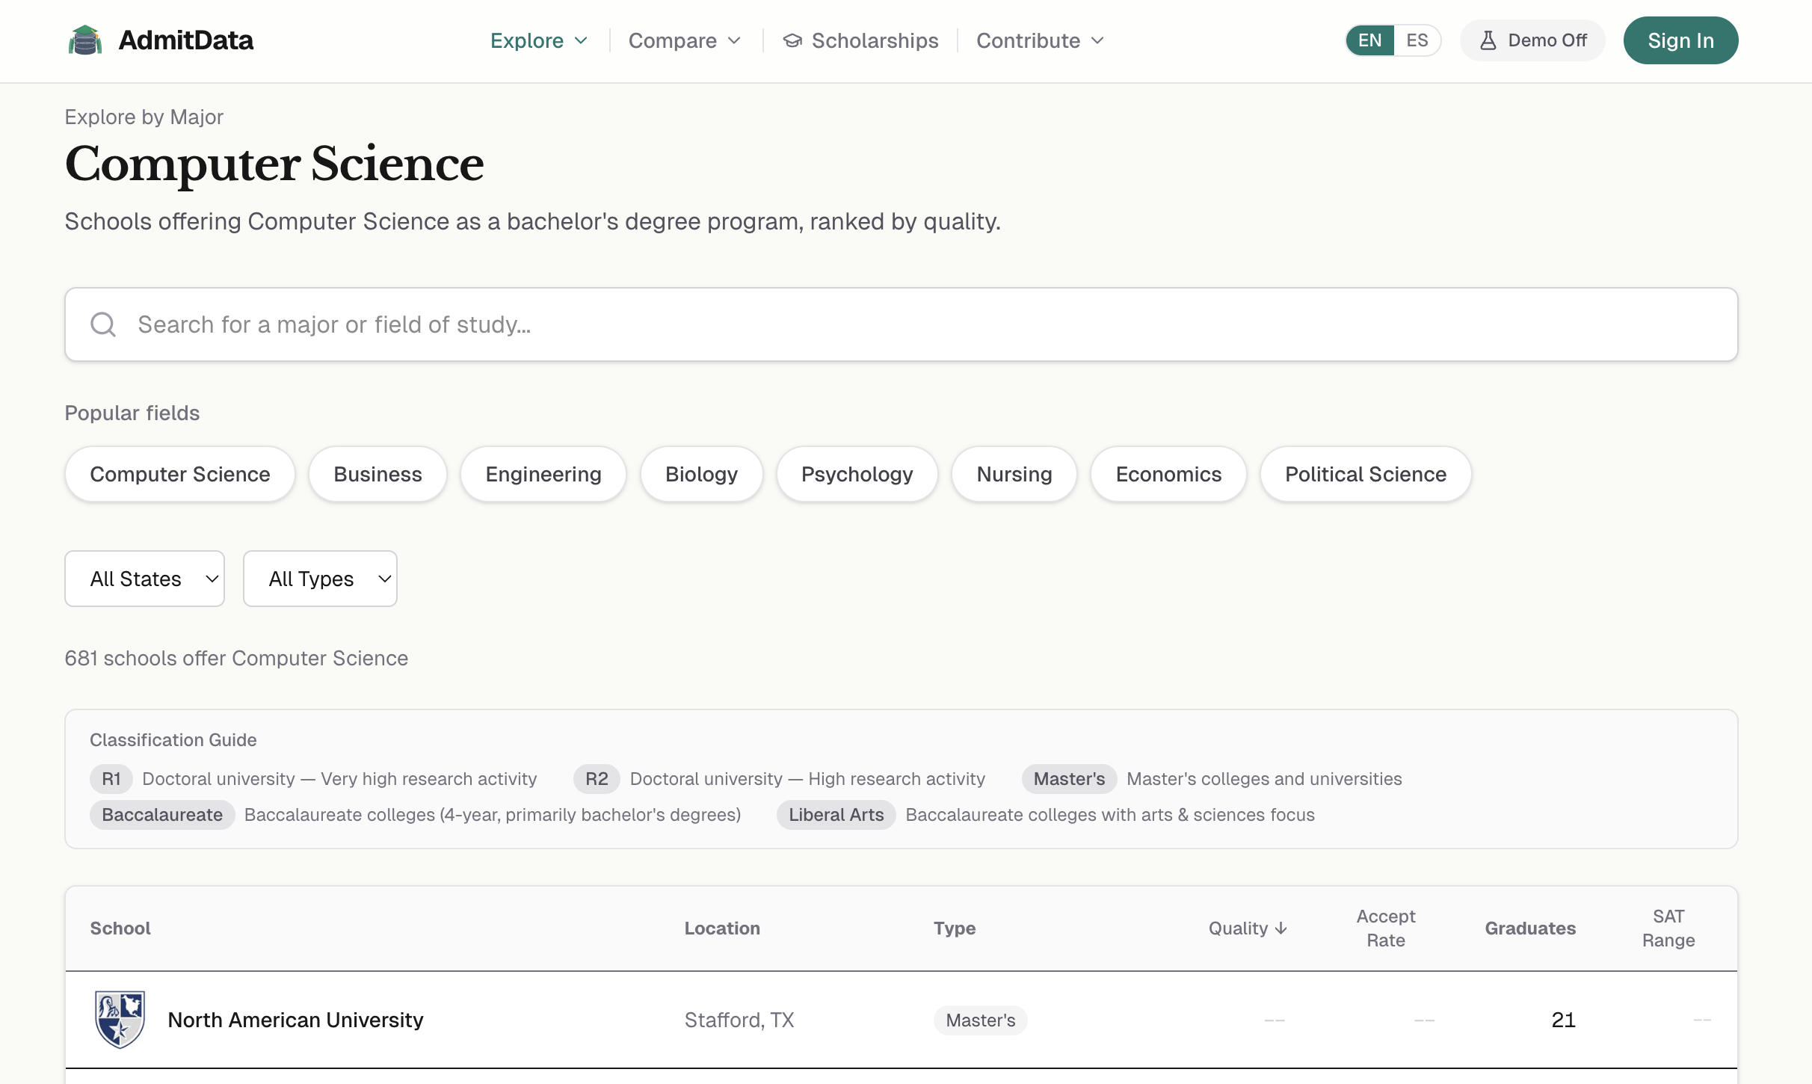The width and height of the screenshot is (1812, 1084).
Task: Choose the Political Science field chip
Action: [x=1365, y=474]
